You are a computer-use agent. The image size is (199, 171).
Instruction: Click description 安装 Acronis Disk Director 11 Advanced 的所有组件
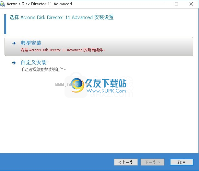(x=63, y=50)
